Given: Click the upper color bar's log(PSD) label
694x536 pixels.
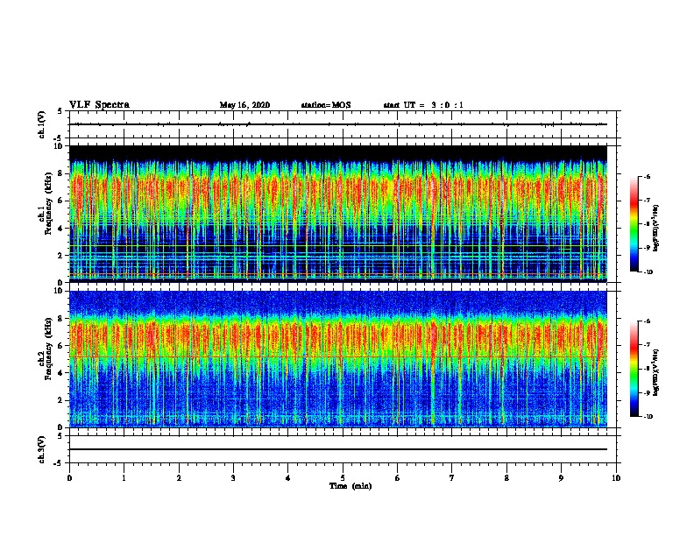Looking at the screenshot, I should point(655,228).
